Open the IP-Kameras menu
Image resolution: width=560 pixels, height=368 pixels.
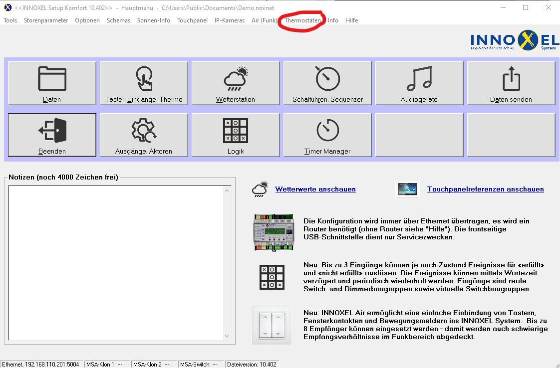coord(229,20)
